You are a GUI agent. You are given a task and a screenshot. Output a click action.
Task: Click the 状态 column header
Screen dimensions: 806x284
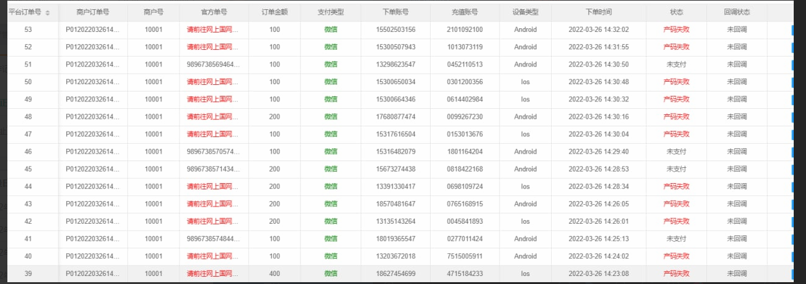pyautogui.click(x=676, y=12)
